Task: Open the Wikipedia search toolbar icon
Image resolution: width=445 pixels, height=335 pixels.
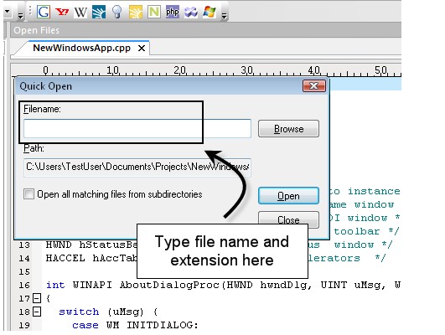Action: pos(80,13)
